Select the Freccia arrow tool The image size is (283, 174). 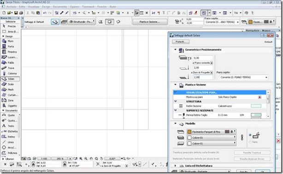10,26
